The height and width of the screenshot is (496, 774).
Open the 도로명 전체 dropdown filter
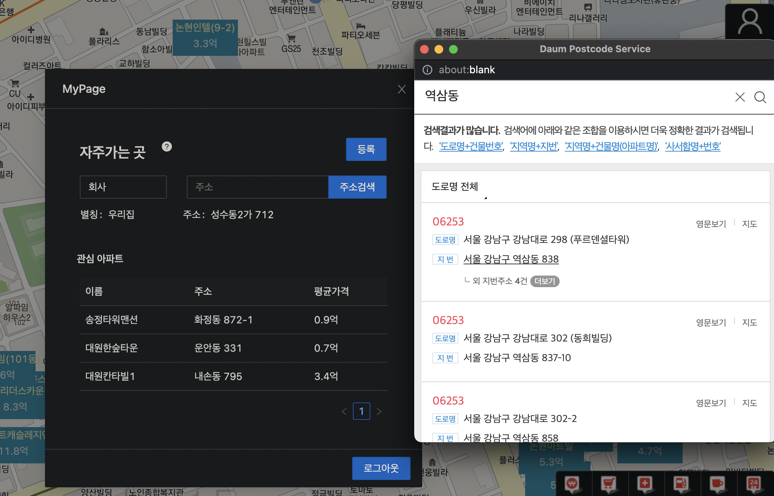pos(458,187)
